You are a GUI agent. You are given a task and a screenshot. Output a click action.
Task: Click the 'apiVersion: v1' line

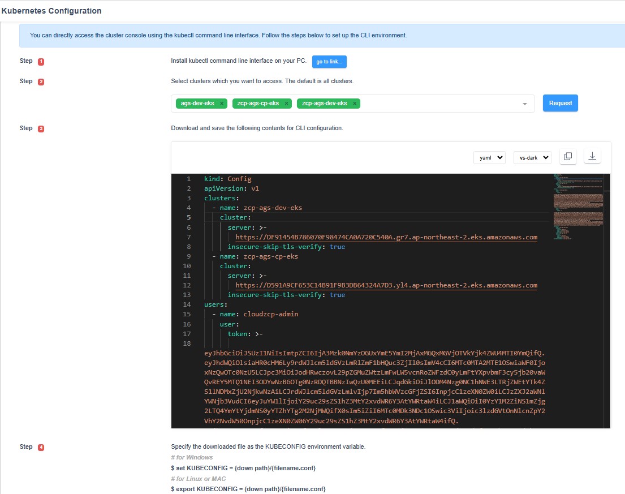(231, 188)
